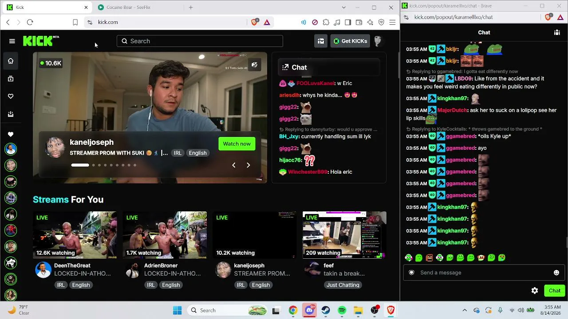568x319 pixels.
Task: Open the Following heart outline icon in sidebar
Action: (11, 96)
